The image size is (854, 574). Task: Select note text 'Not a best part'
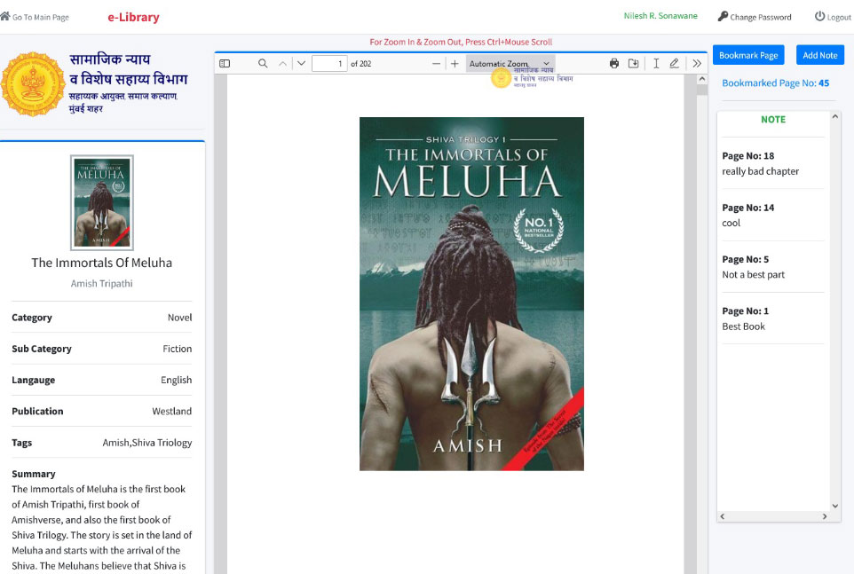753,275
